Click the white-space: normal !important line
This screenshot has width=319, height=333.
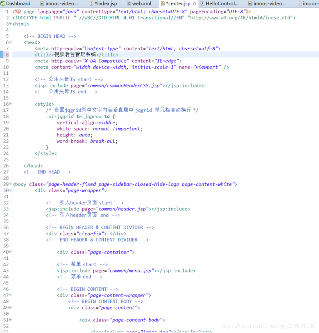[x=100, y=129]
